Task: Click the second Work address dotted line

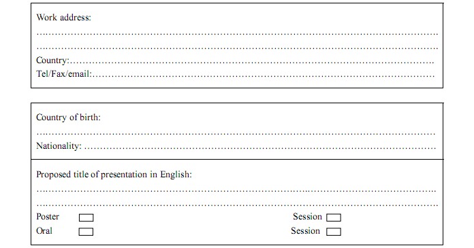Action: coord(237,48)
